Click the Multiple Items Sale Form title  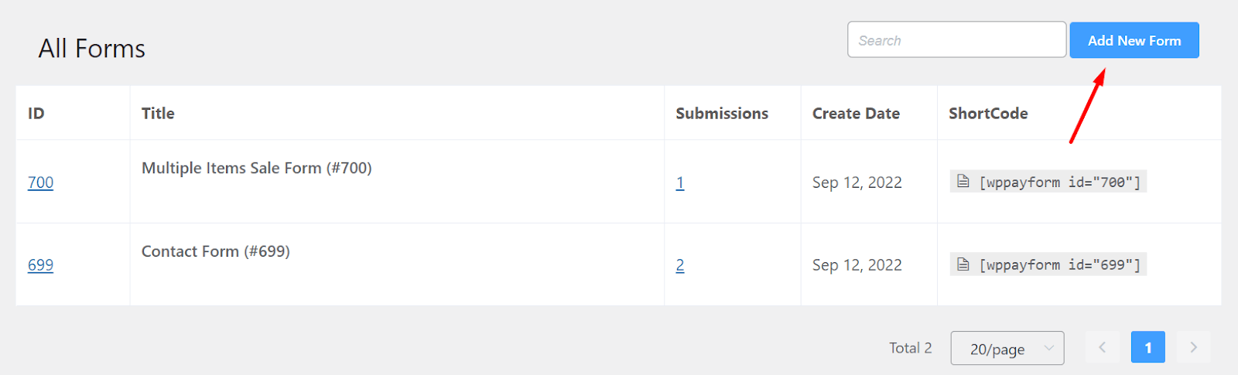coord(256,168)
